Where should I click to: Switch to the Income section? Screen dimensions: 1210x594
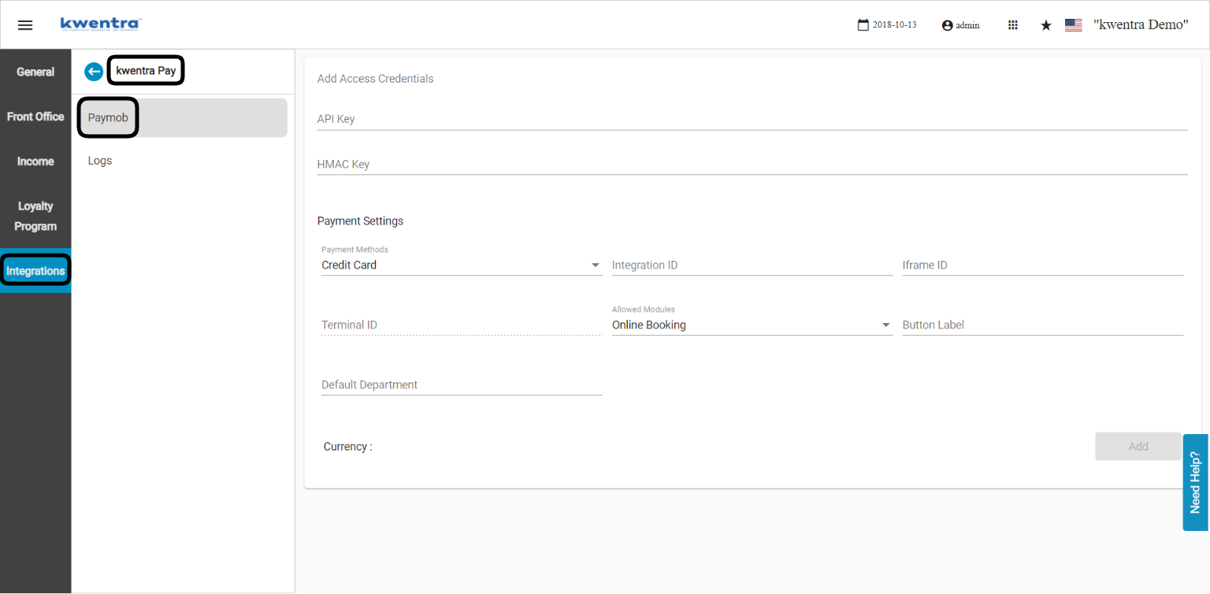pos(35,161)
